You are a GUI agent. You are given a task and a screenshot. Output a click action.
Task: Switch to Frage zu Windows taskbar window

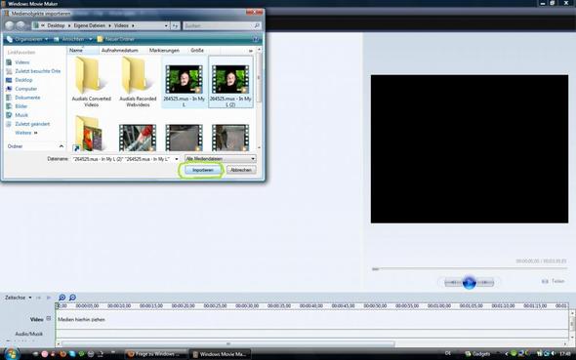click(x=156, y=354)
